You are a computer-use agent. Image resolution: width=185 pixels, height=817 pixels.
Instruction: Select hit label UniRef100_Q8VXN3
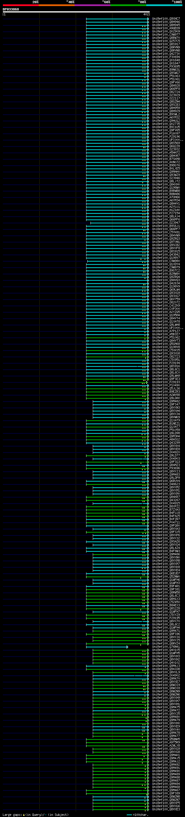tap(166, 407)
